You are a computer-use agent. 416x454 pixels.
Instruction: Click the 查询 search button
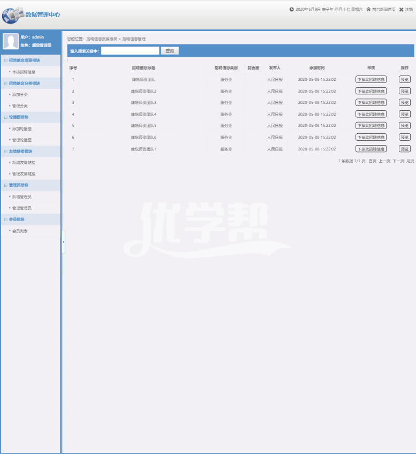(170, 51)
